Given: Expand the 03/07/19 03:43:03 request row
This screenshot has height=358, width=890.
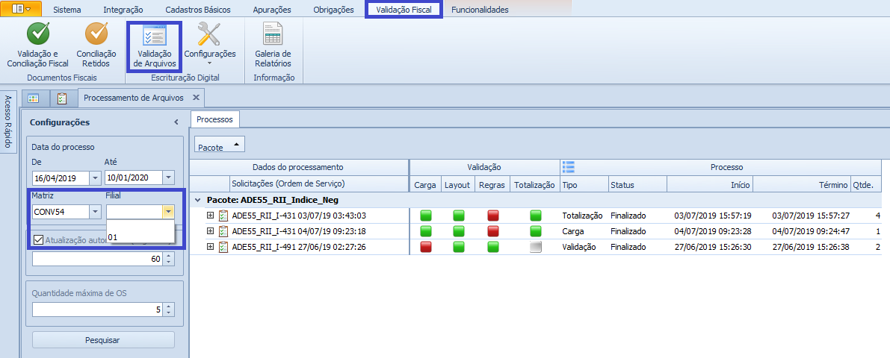Looking at the screenshot, I should [211, 216].
